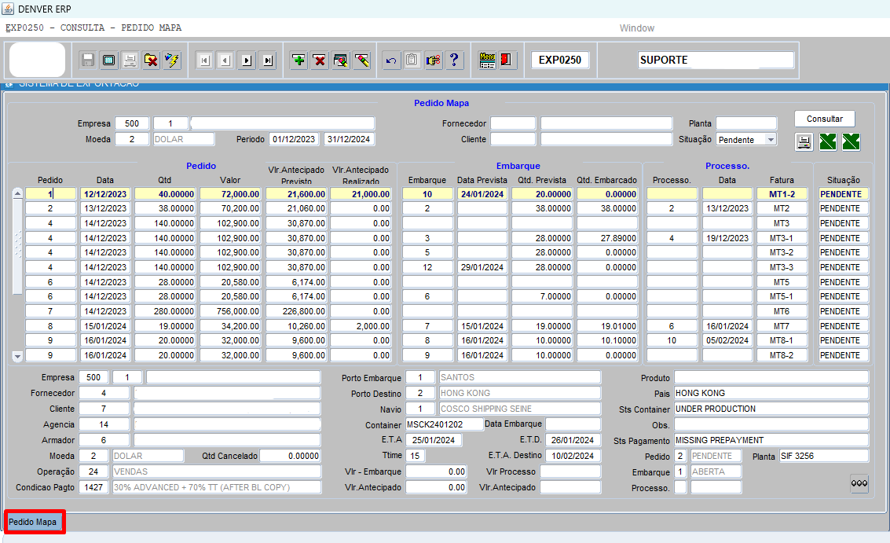
Task: Select the Fatura cell MT5-1
Action: point(782,296)
